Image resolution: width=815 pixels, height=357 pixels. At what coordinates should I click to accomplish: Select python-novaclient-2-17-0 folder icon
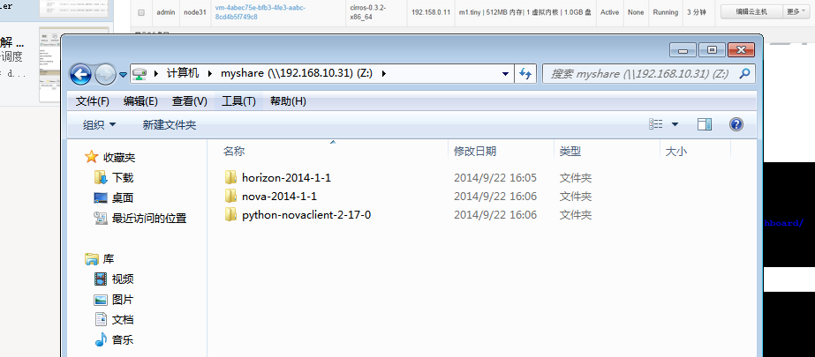(230, 214)
